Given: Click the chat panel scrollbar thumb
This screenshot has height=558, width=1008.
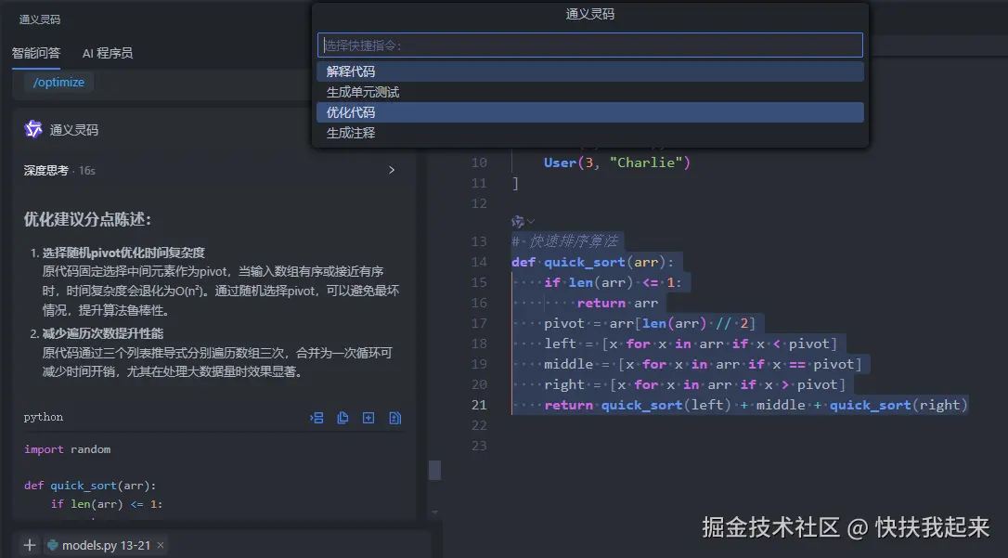Looking at the screenshot, I should point(435,471).
